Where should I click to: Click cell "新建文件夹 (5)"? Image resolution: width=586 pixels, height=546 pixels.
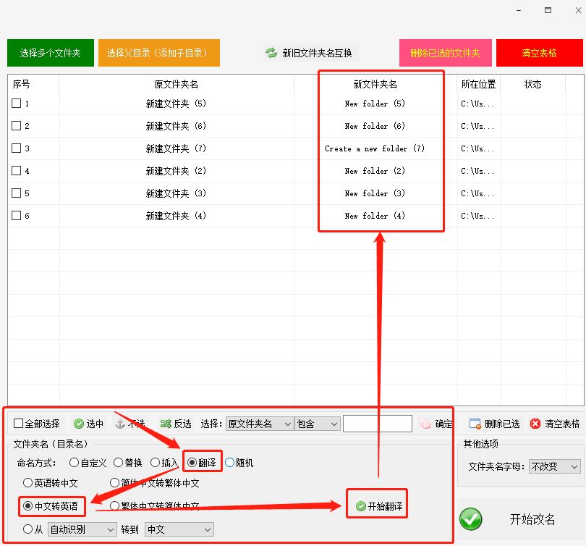pos(176,104)
